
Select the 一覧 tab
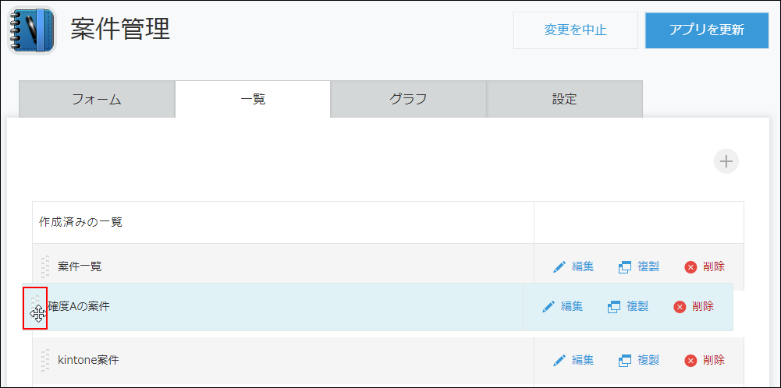(x=253, y=99)
